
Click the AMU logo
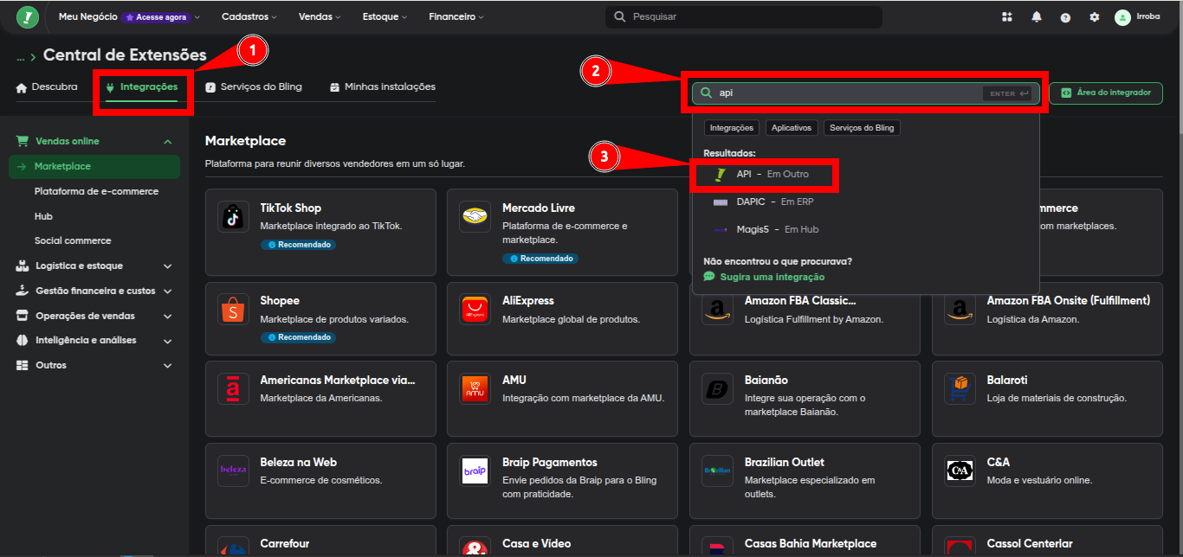tap(475, 389)
